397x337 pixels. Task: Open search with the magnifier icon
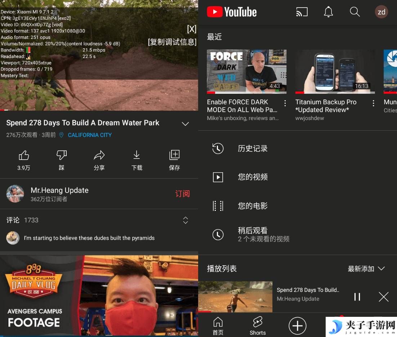pyautogui.click(x=355, y=12)
